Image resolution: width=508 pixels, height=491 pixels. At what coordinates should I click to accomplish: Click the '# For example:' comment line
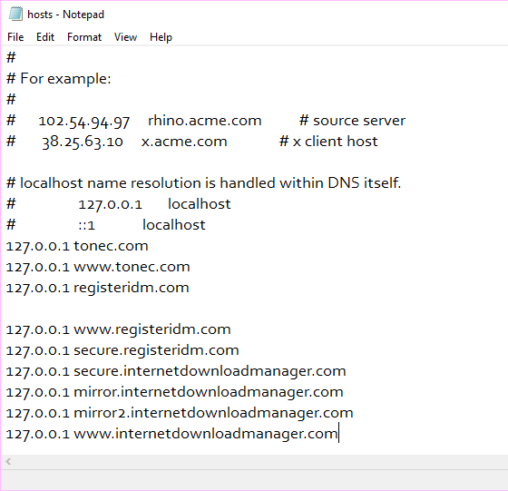click(x=59, y=79)
